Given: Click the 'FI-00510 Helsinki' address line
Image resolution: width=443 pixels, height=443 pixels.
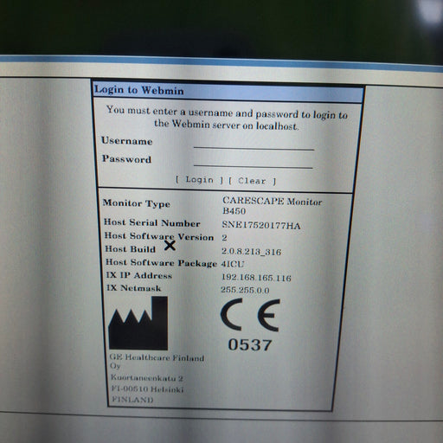Looking at the screenshot, I should point(147,389).
